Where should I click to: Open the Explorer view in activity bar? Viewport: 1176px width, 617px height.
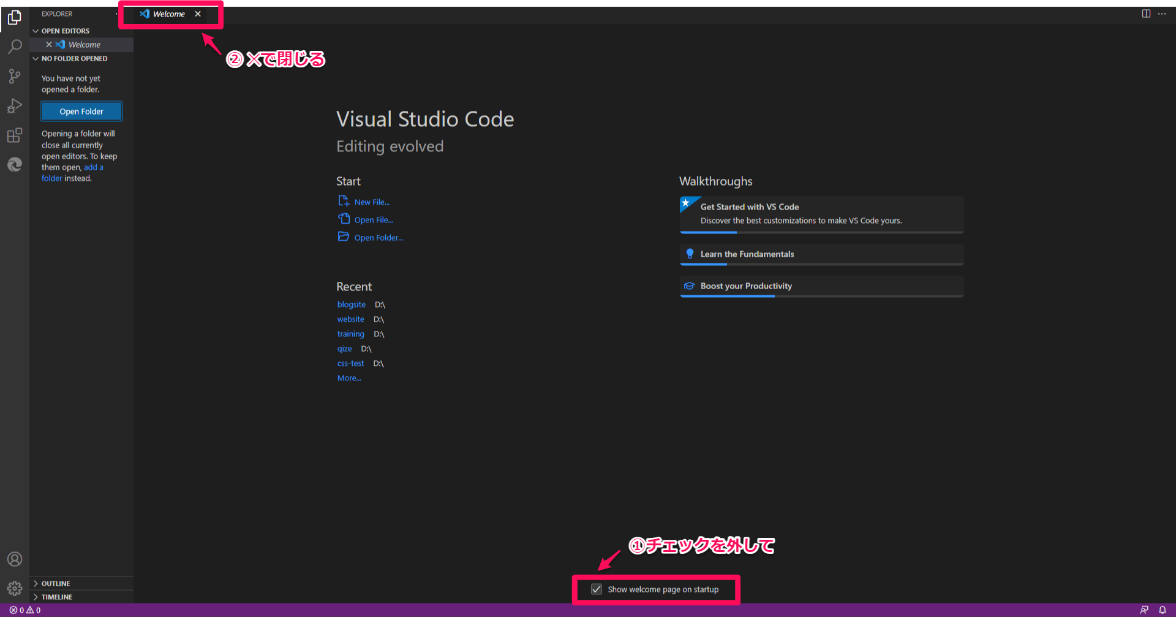coord(15,17)
